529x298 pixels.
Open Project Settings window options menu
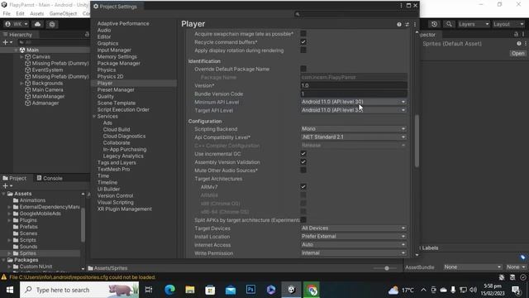pos(401,6)
